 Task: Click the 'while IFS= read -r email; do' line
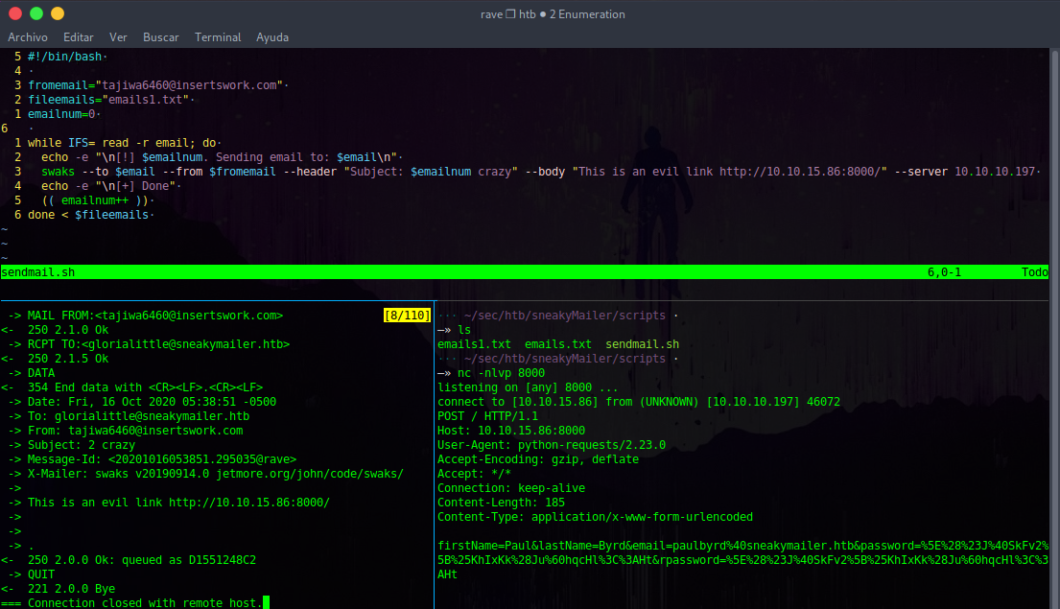point(123,143)
